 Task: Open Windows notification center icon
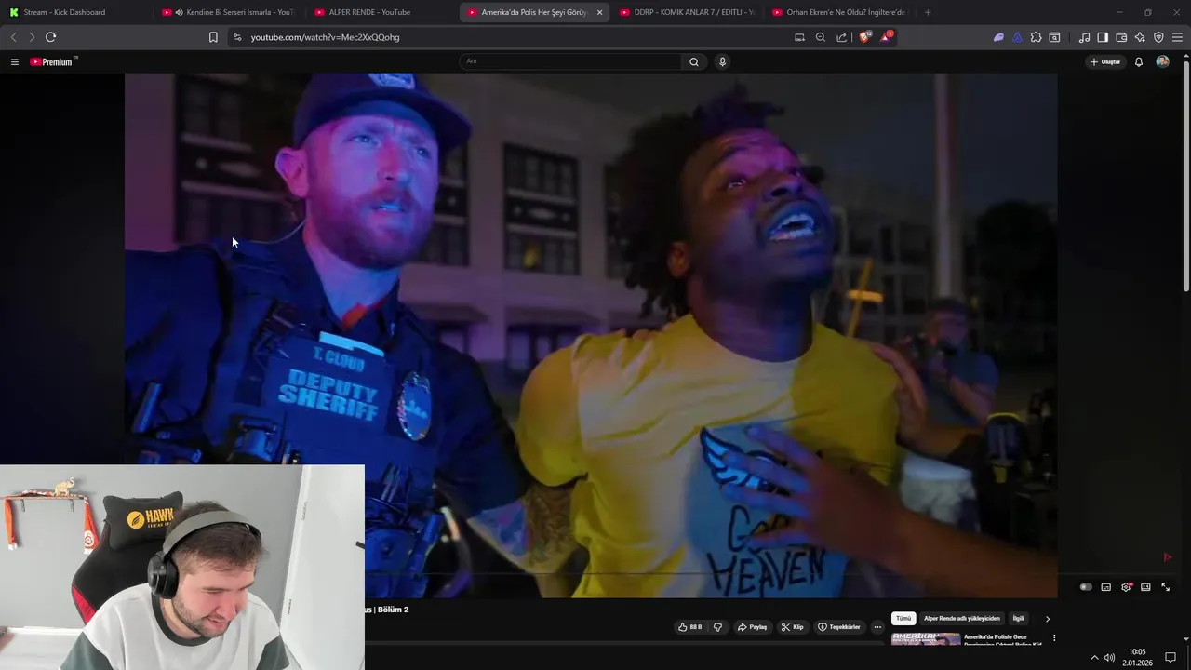(x=1171, y=658)
